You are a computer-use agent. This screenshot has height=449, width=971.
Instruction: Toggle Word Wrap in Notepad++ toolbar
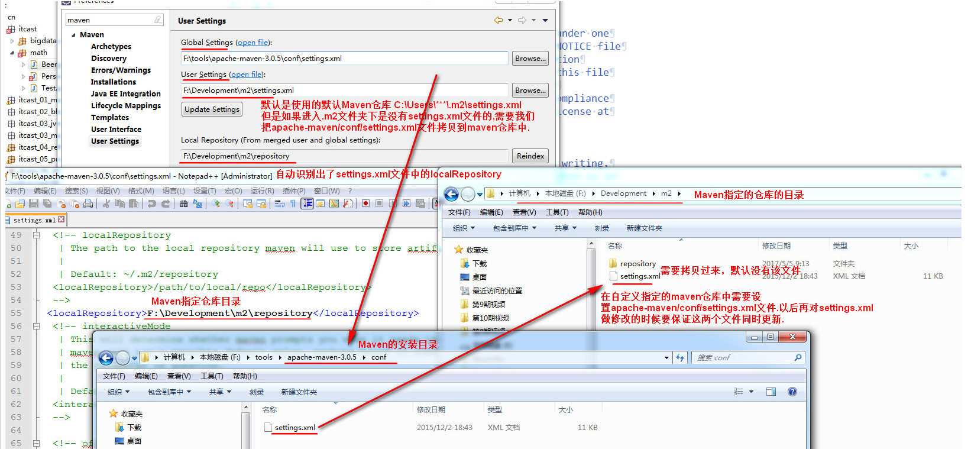click(x=279, y=203)
